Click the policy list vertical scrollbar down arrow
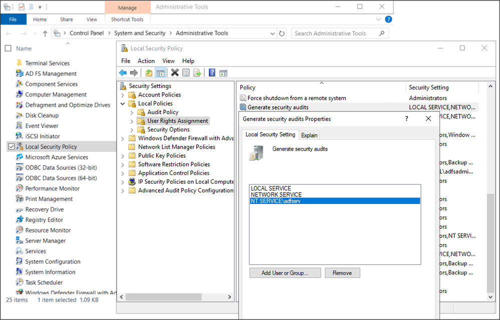The height and width of the screenshot is (320, 500). tap(490, 297)
